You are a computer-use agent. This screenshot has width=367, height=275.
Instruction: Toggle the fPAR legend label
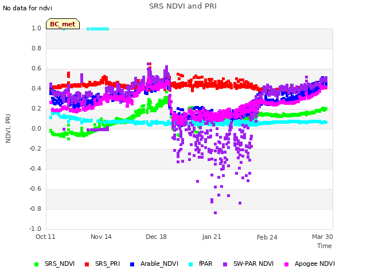click(205, 264)
